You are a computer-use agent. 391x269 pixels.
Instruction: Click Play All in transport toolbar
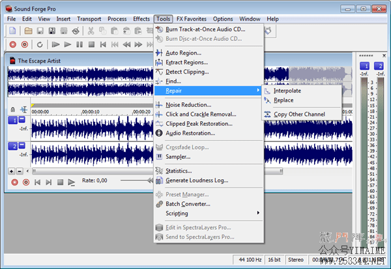(x=55, y=45)
